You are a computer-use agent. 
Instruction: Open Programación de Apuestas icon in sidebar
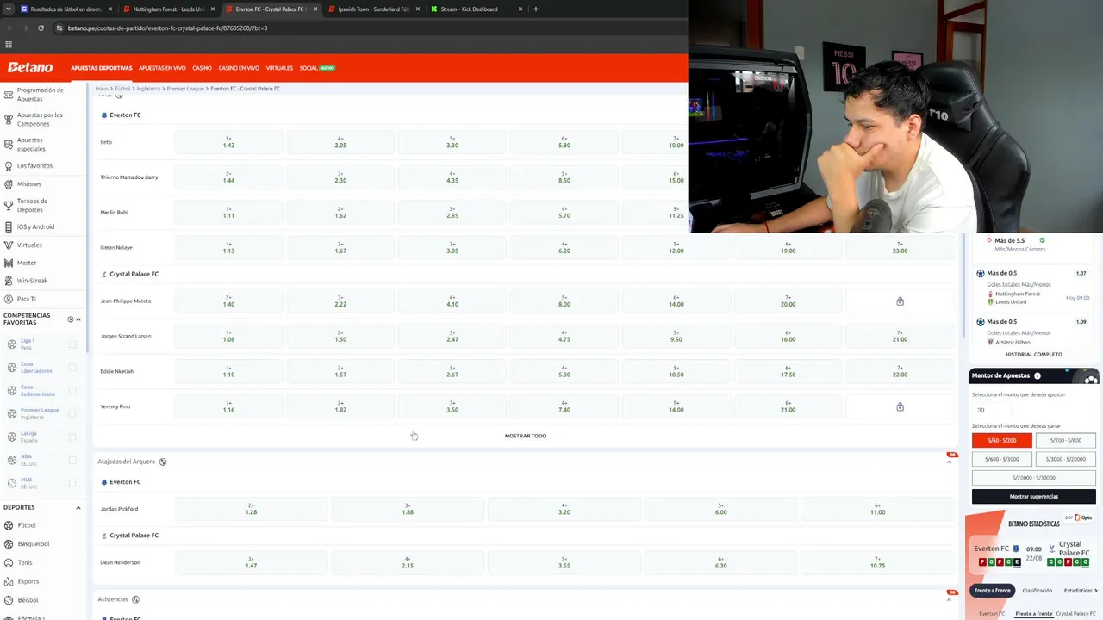coord(9,94)
